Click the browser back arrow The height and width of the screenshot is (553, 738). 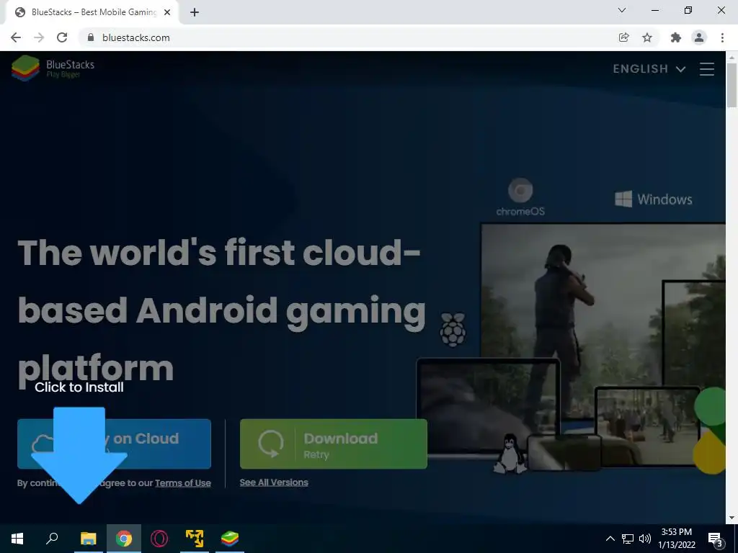pos(16,37)
